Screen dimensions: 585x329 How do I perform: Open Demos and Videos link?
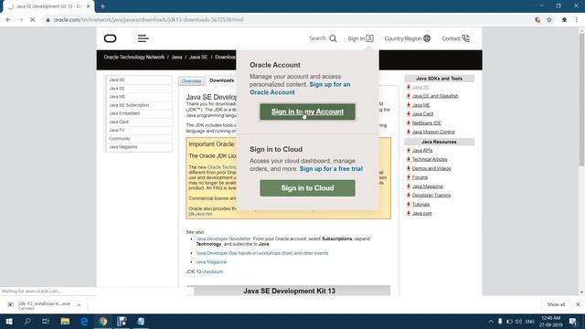click(x=431, y=168)
